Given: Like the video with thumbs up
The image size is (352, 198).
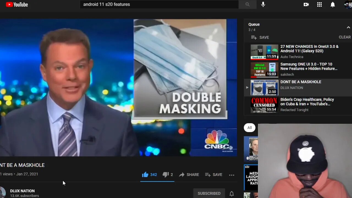Looking at the screenshot, I should pos(149,175).
